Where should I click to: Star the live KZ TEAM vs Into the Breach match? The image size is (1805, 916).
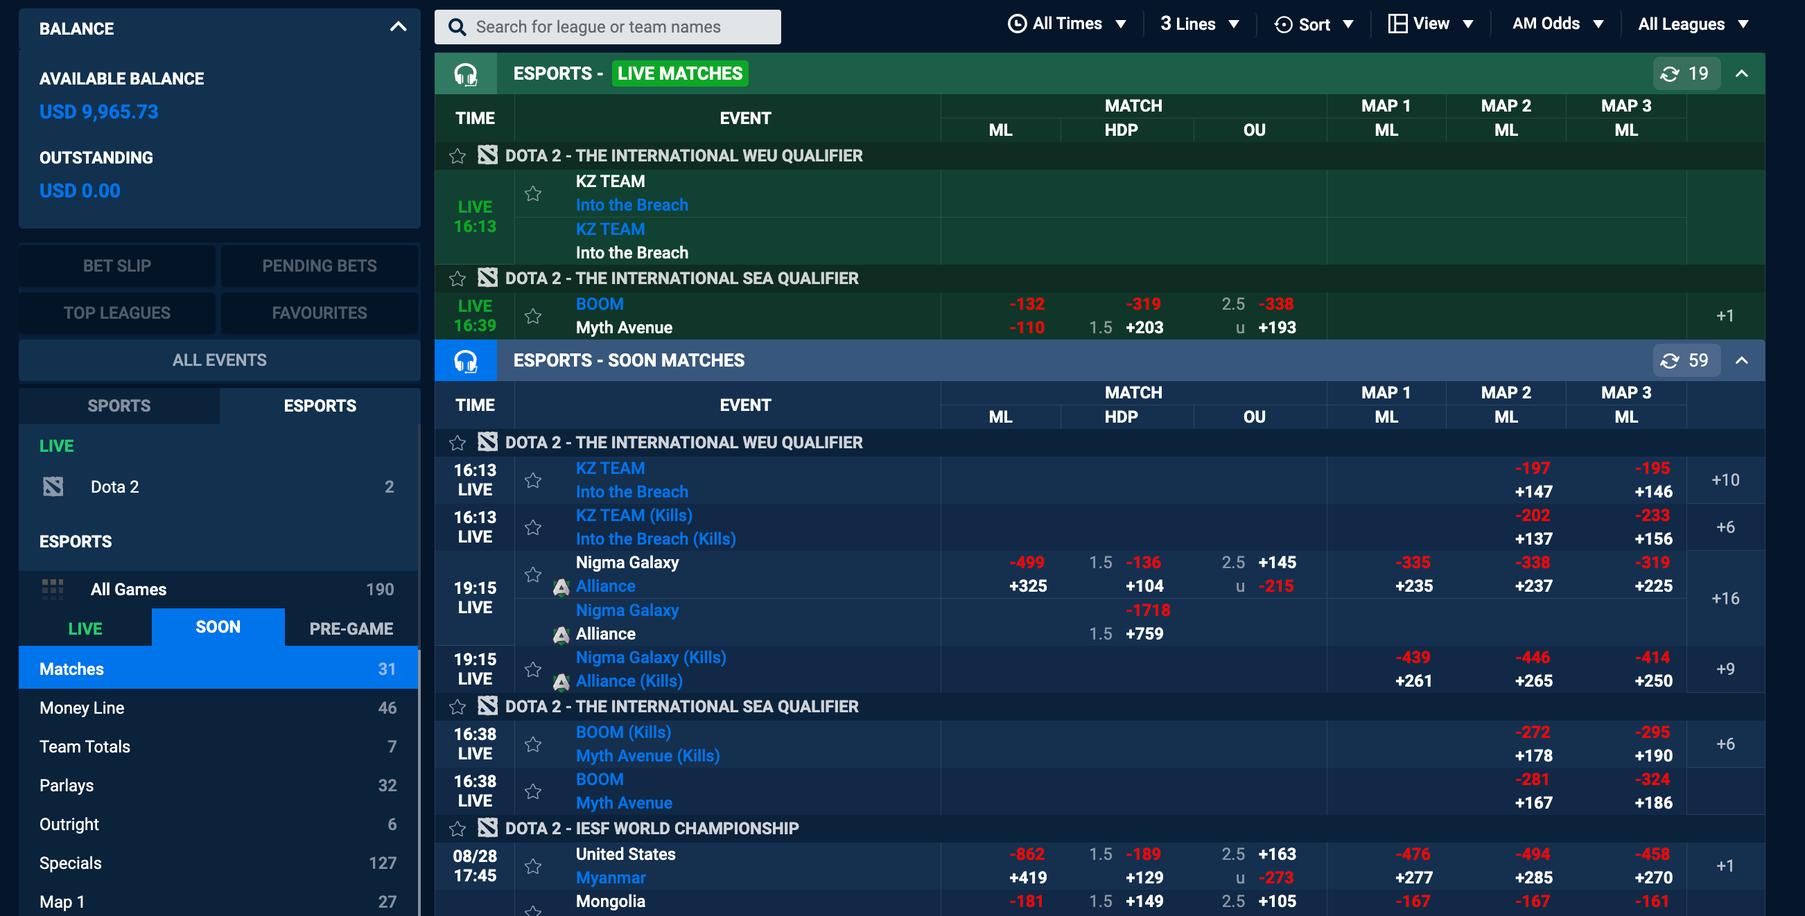[x=533, y=193]
